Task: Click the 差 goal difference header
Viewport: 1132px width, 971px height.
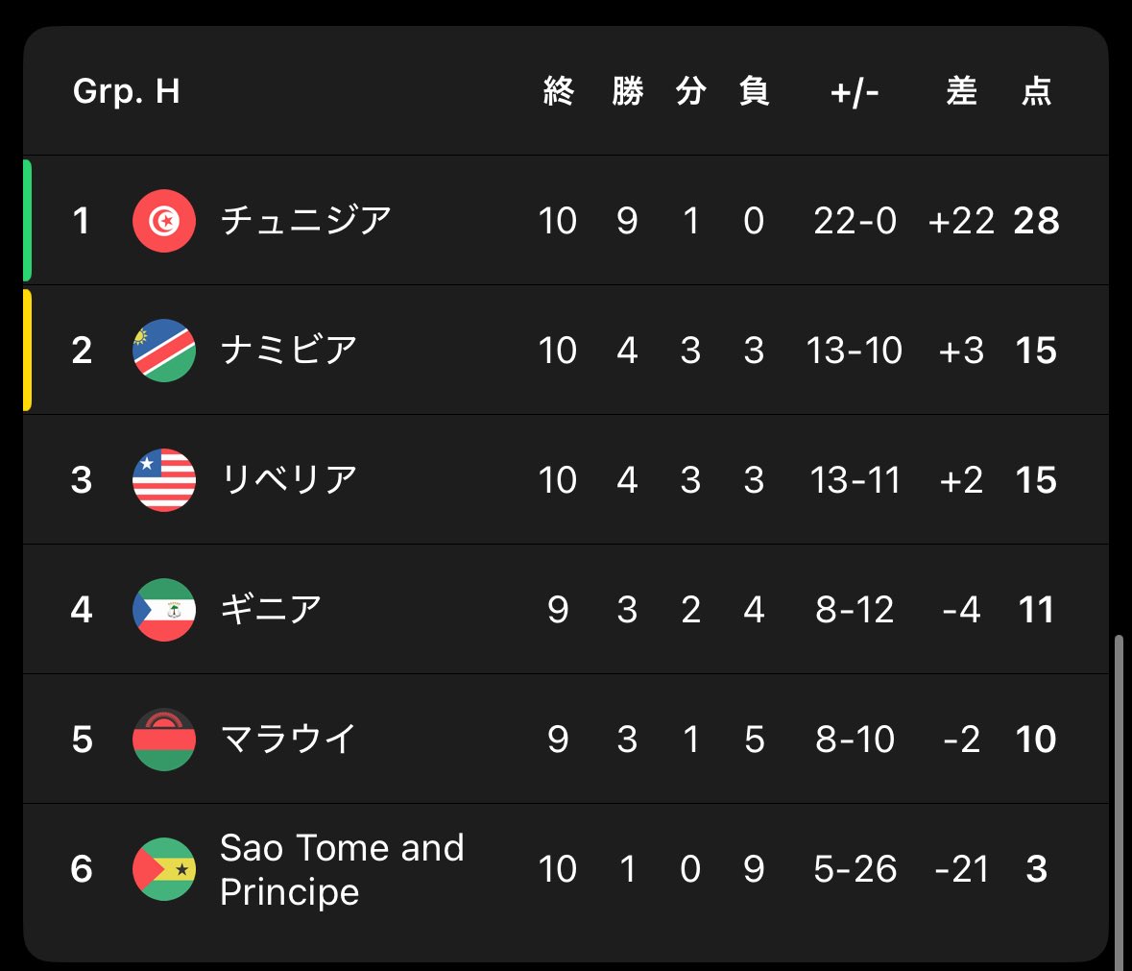Action: pyautogui.click(x=961, y=92)
